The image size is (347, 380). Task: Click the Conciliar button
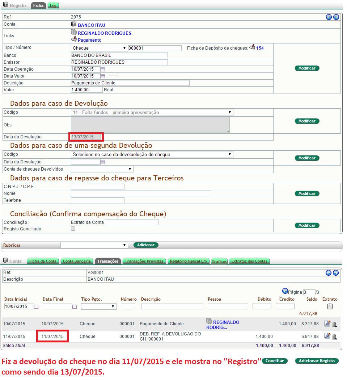coord(275,361)
